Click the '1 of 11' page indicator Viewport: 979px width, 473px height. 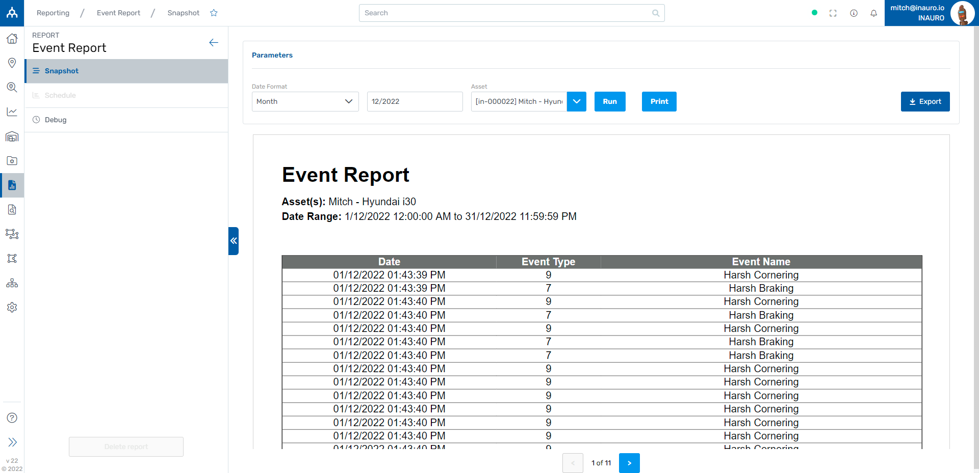point(601,463)
